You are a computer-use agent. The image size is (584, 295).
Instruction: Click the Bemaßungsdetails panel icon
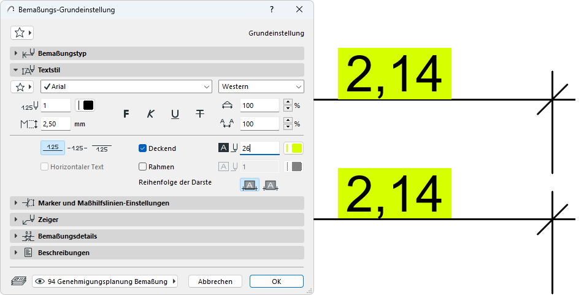pos(28,236)
